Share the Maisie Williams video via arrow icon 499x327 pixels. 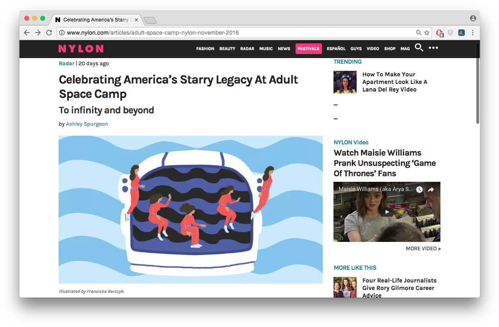431,190
